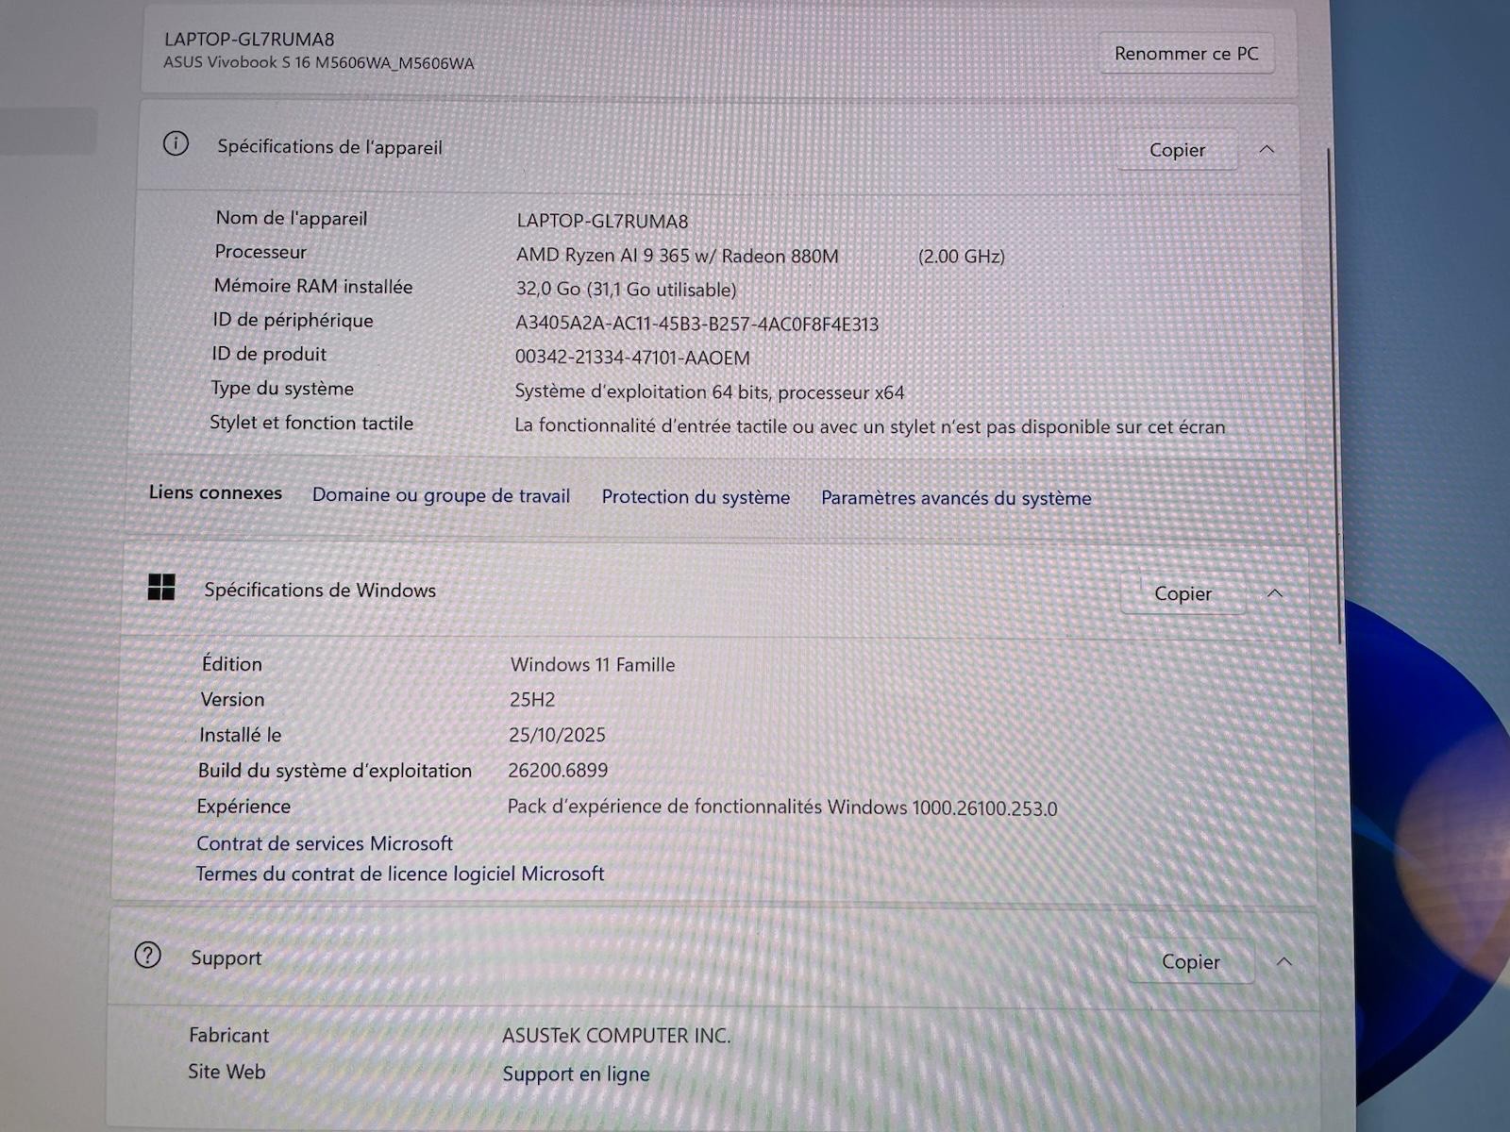Open Domaine ou groupe de travail link

pyautogui.click(x=441, y=495)
